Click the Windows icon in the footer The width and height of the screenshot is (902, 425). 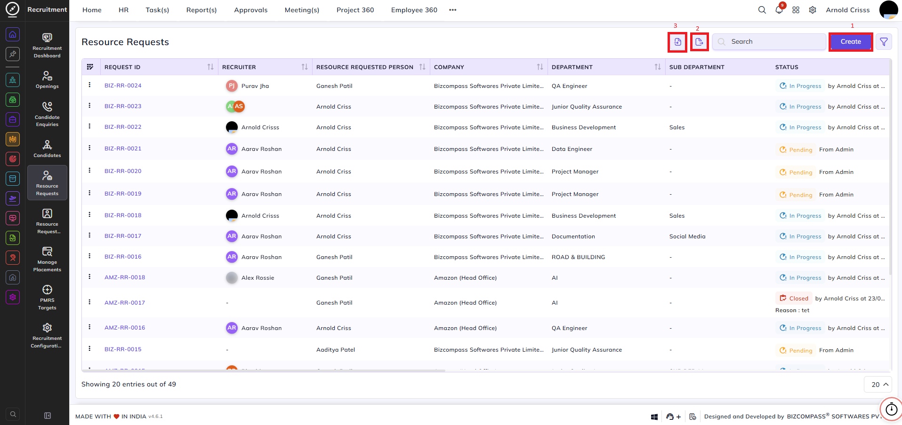(x=654, y=417)
